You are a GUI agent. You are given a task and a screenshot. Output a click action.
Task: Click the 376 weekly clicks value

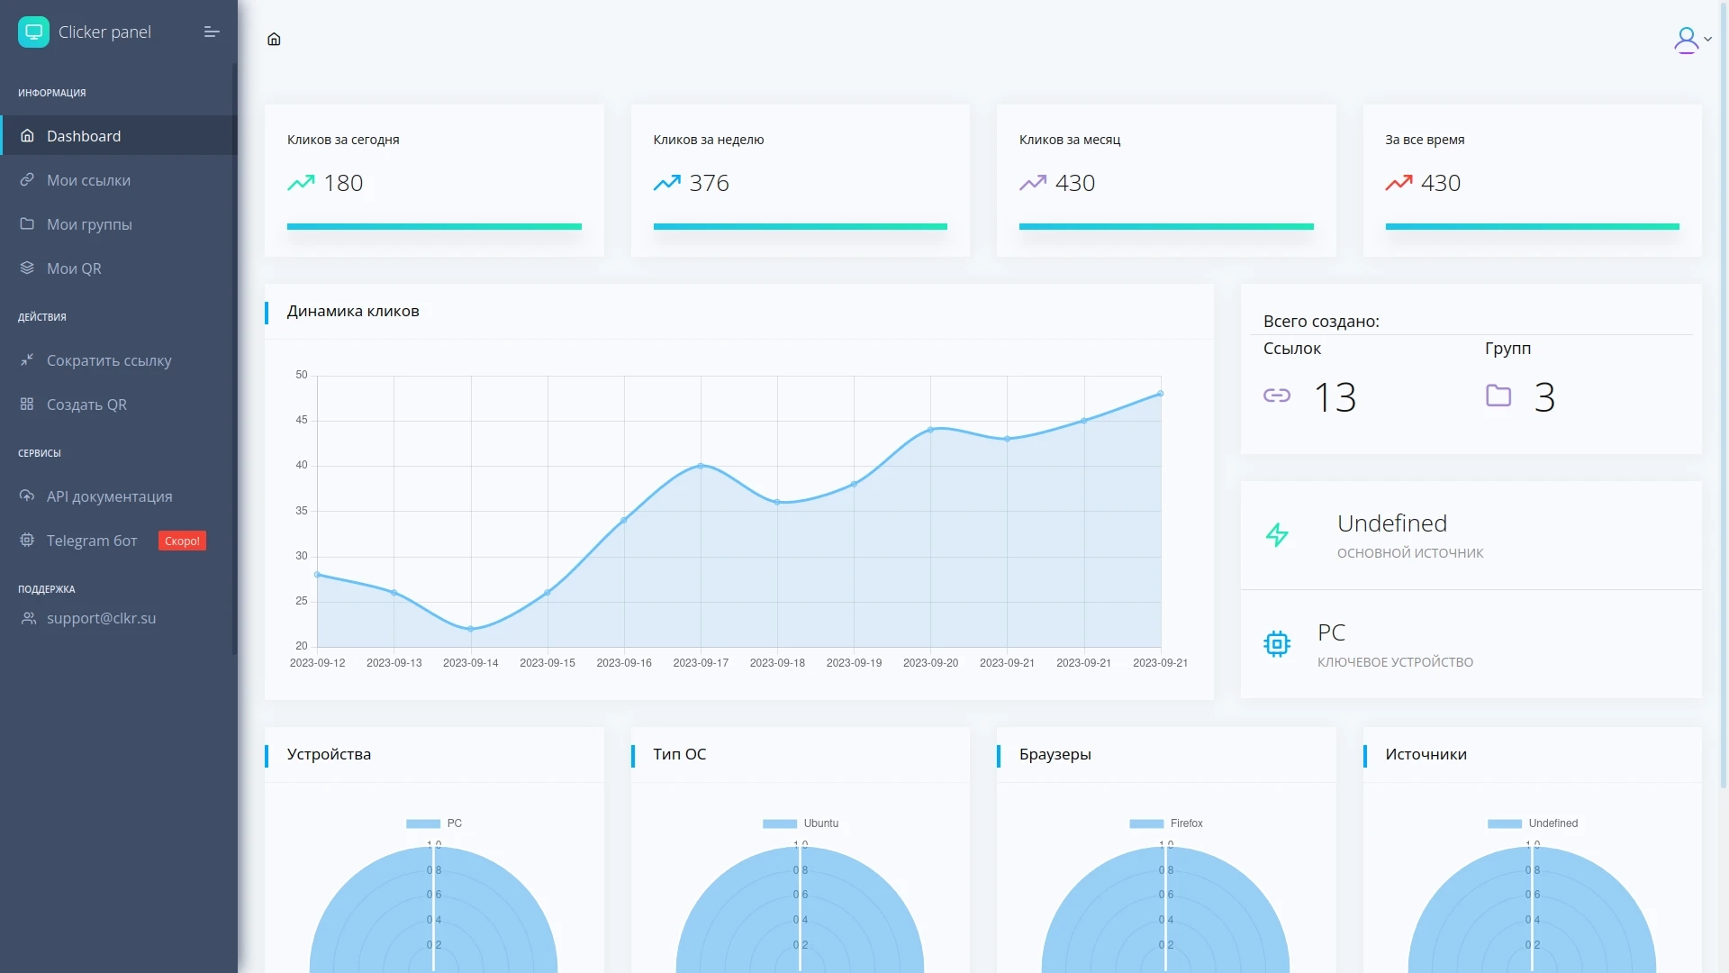click(710, 183)
